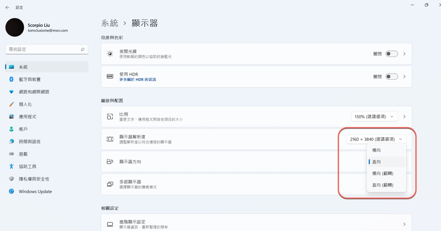441x231 pixels.
Task: Click the 多部顯示器 multiple displays icon
Action: (110, 184)
